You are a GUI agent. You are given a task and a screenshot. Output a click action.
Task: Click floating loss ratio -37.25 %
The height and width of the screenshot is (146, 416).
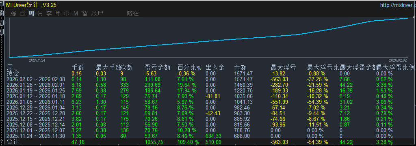[x=318, y=79]
